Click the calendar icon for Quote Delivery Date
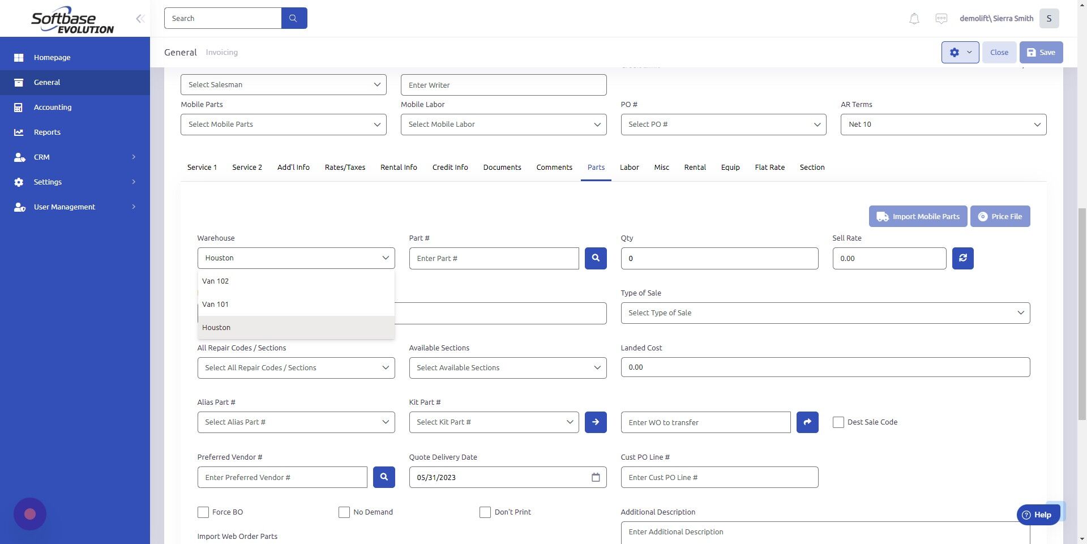The width and height of the screenshot is (1087, 544). tap(594, 477)
